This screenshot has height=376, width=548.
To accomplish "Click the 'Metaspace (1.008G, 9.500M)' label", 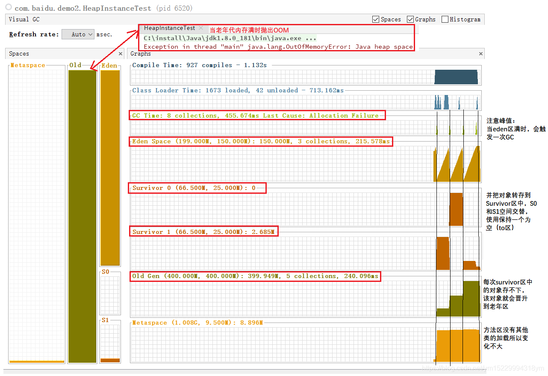I will point(183,323).
